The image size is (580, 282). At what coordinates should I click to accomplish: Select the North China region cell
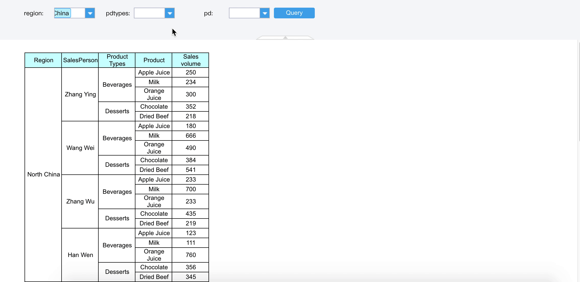point(43,174)
